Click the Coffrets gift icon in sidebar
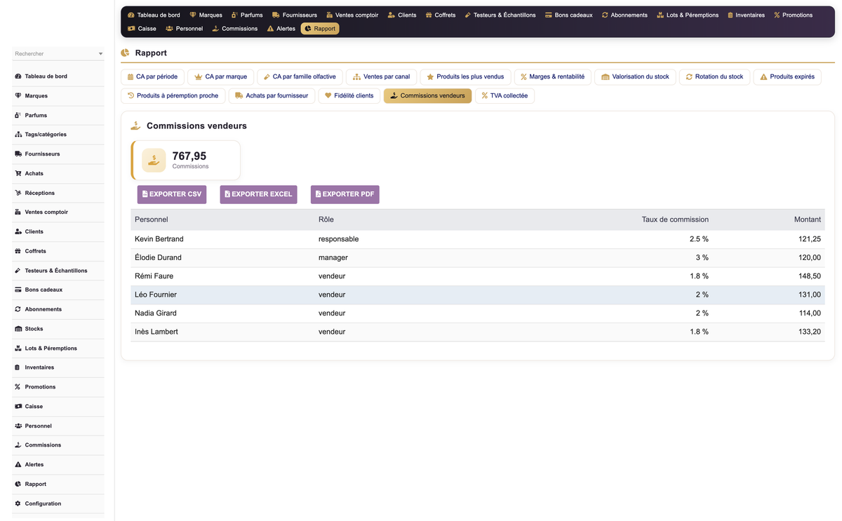This screenshot has width=842, height=521. (x=18, y=251)
